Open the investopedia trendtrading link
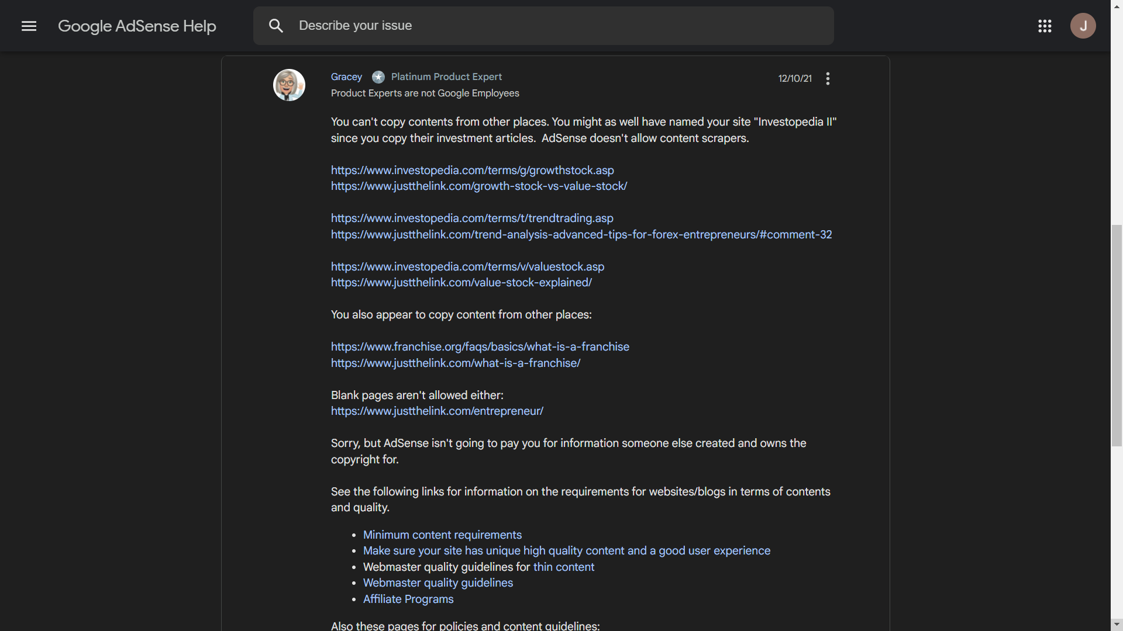1123x631 pixels. pyautogui.click(x=472, y=219)
